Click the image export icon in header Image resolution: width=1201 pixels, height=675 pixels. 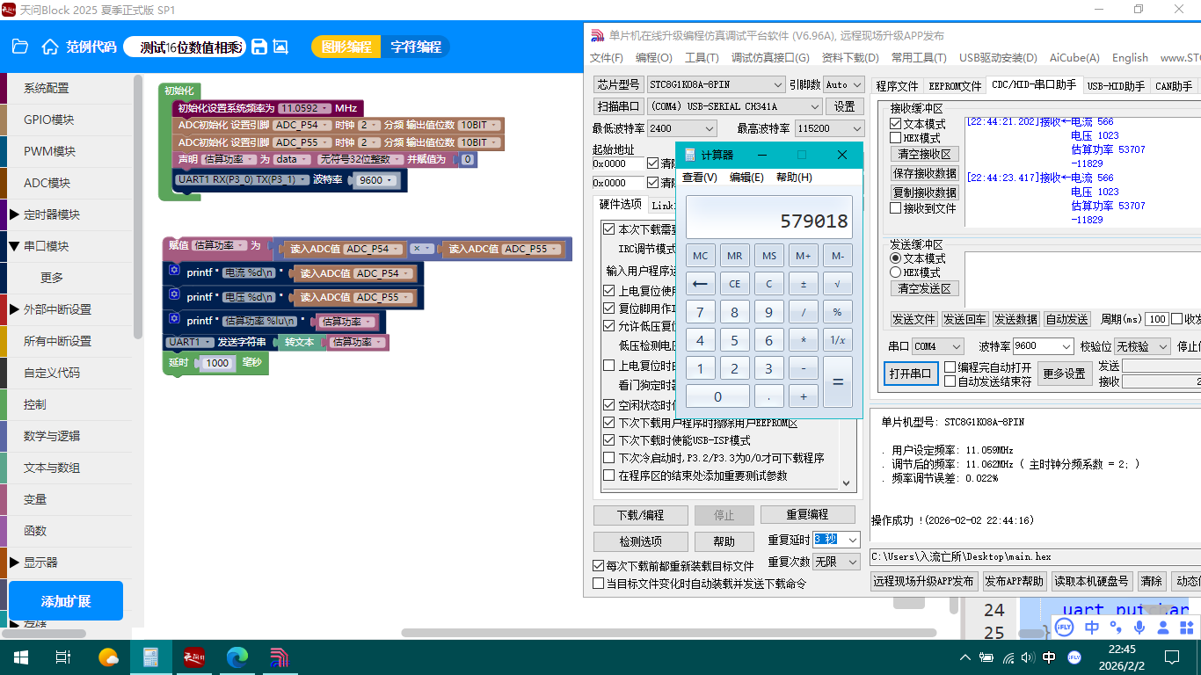280,47
